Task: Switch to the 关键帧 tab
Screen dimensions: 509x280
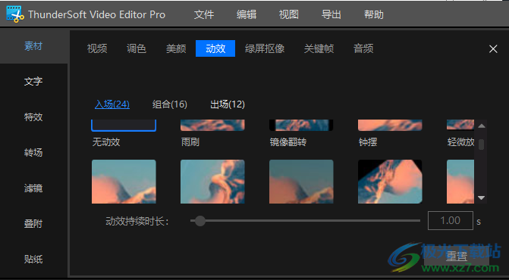Action: [x=319, y=48]
